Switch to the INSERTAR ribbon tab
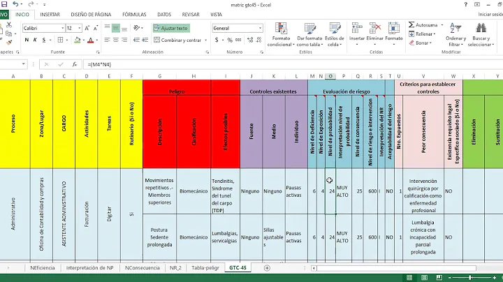 click(50, 15)
